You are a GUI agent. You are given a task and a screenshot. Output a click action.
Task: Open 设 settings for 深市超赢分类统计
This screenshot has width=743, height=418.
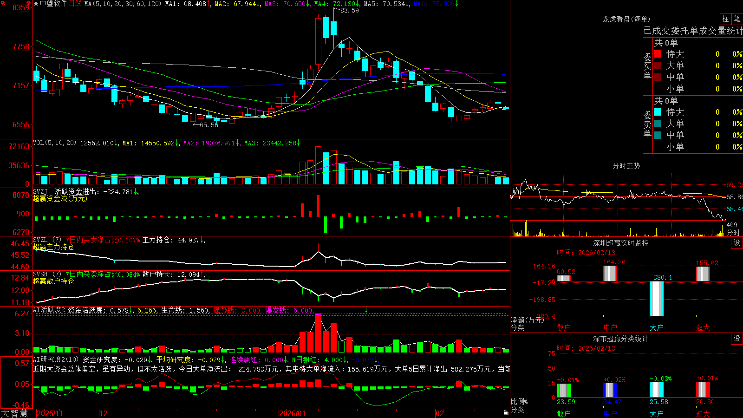(737, 339)
